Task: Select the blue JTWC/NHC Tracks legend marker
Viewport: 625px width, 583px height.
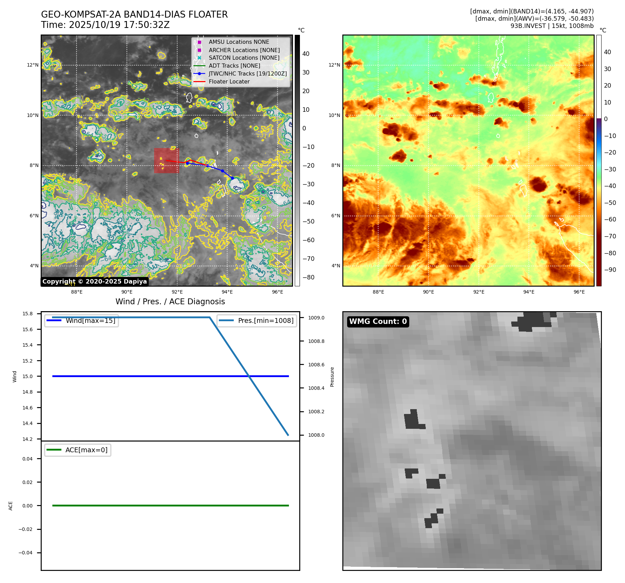Action: point(199,74)
